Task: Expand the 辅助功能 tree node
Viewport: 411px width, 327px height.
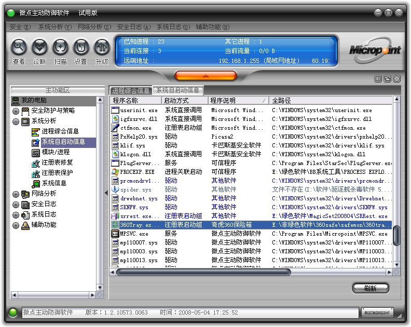Action: point(16,225)
